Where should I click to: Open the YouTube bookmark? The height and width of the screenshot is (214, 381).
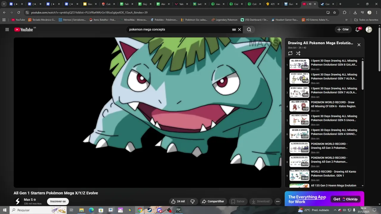[18, 20]
